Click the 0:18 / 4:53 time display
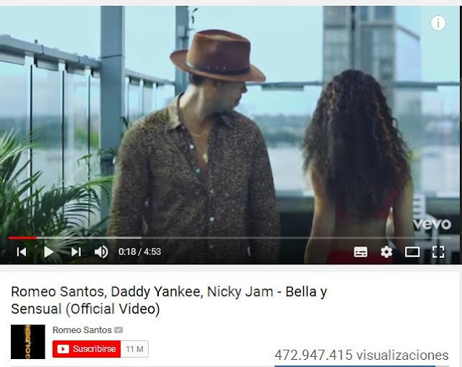Viewport: 462px width, 367px height. point(139,251)
